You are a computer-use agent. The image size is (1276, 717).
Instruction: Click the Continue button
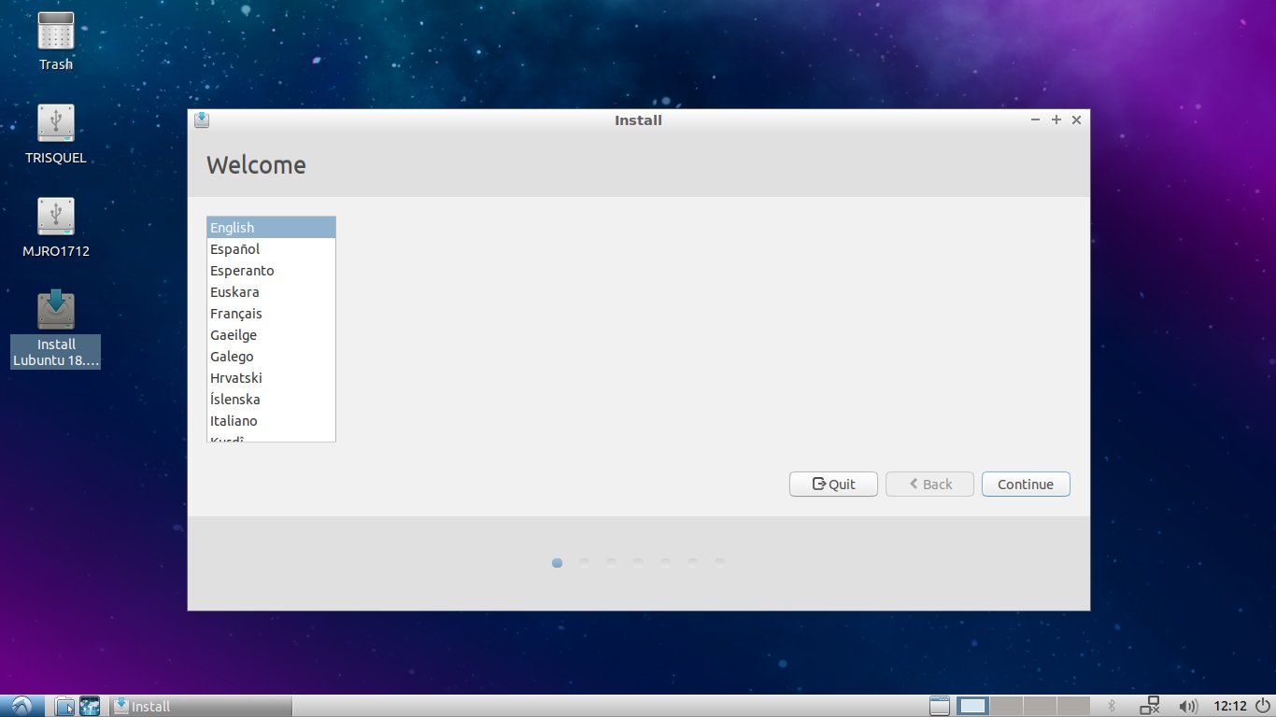(1025, 484)
